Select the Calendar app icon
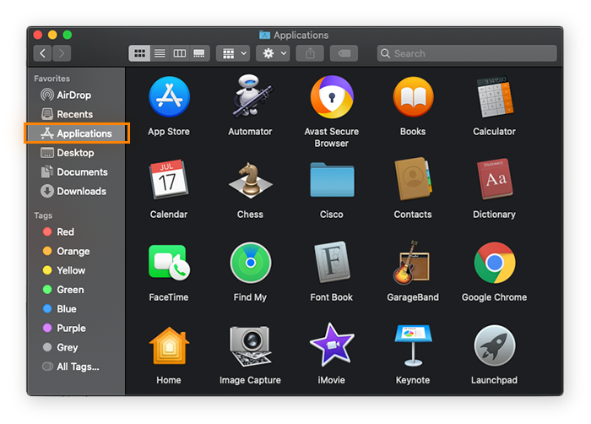This screenshot has height=424, width=591. click(x=169, y=179)
